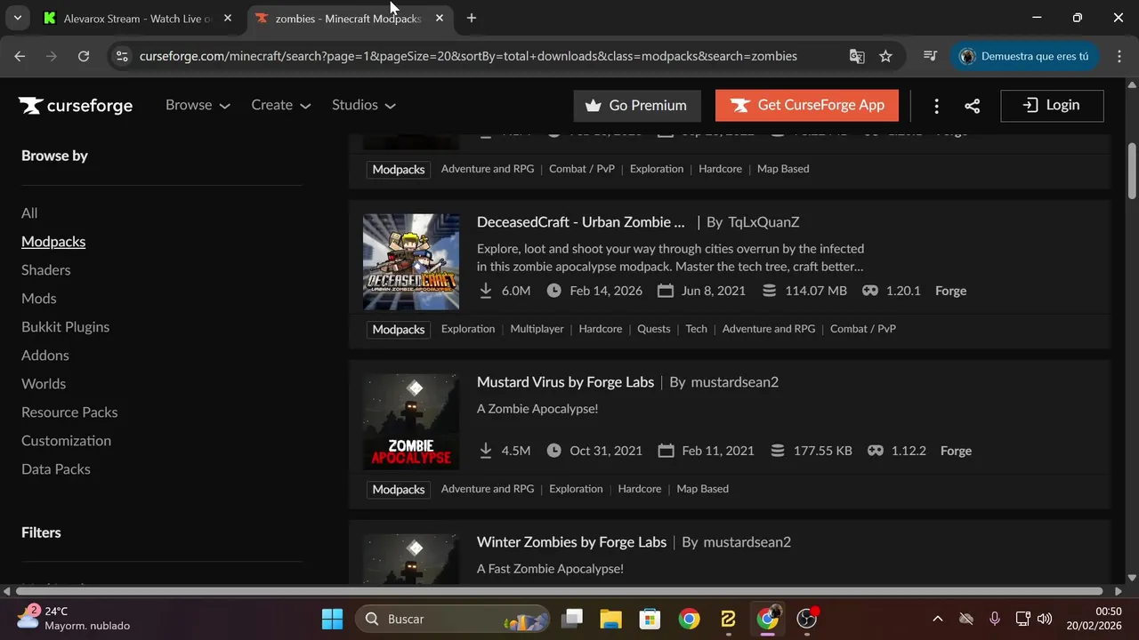
Task: Select Shaders category in sidebar
Action: pos(45,270)
